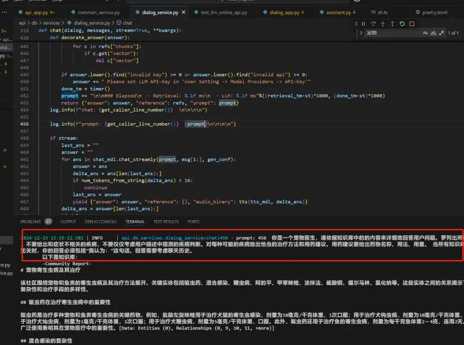Open the OUTPUT panel tab
The image size is (464, 345).
pos(68,221)
